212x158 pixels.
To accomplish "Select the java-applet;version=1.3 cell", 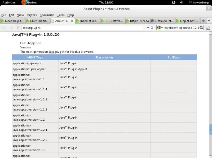I will pyautogui.click(x=35, y=148).
